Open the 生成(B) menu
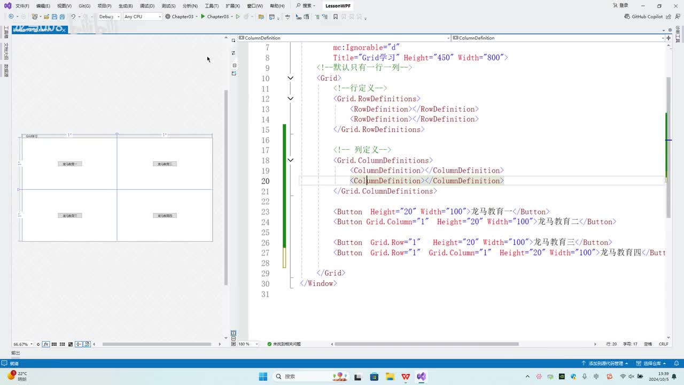 [x=126, y=6]
